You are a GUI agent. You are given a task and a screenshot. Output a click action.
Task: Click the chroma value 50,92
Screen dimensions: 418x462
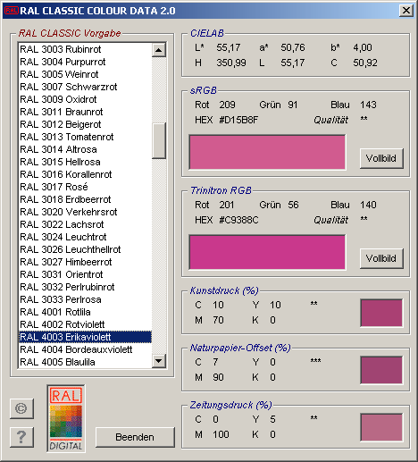pos(365,63)
